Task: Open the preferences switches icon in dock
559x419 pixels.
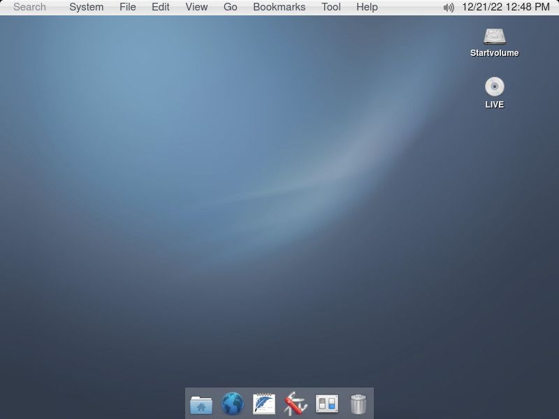Action: (327, 404)
